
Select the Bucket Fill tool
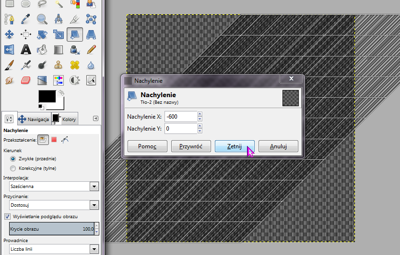pyautogui.click(x=42, y=49)
